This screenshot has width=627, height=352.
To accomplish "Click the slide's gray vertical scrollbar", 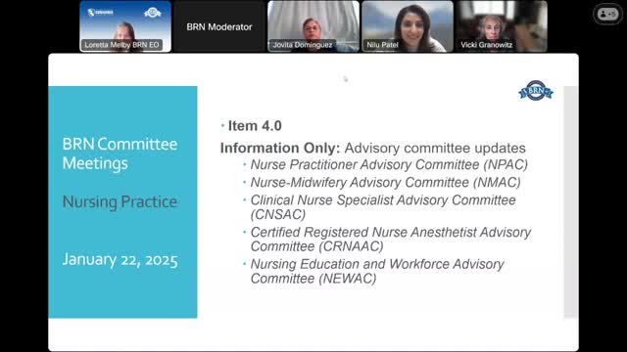I will [571, 202].
